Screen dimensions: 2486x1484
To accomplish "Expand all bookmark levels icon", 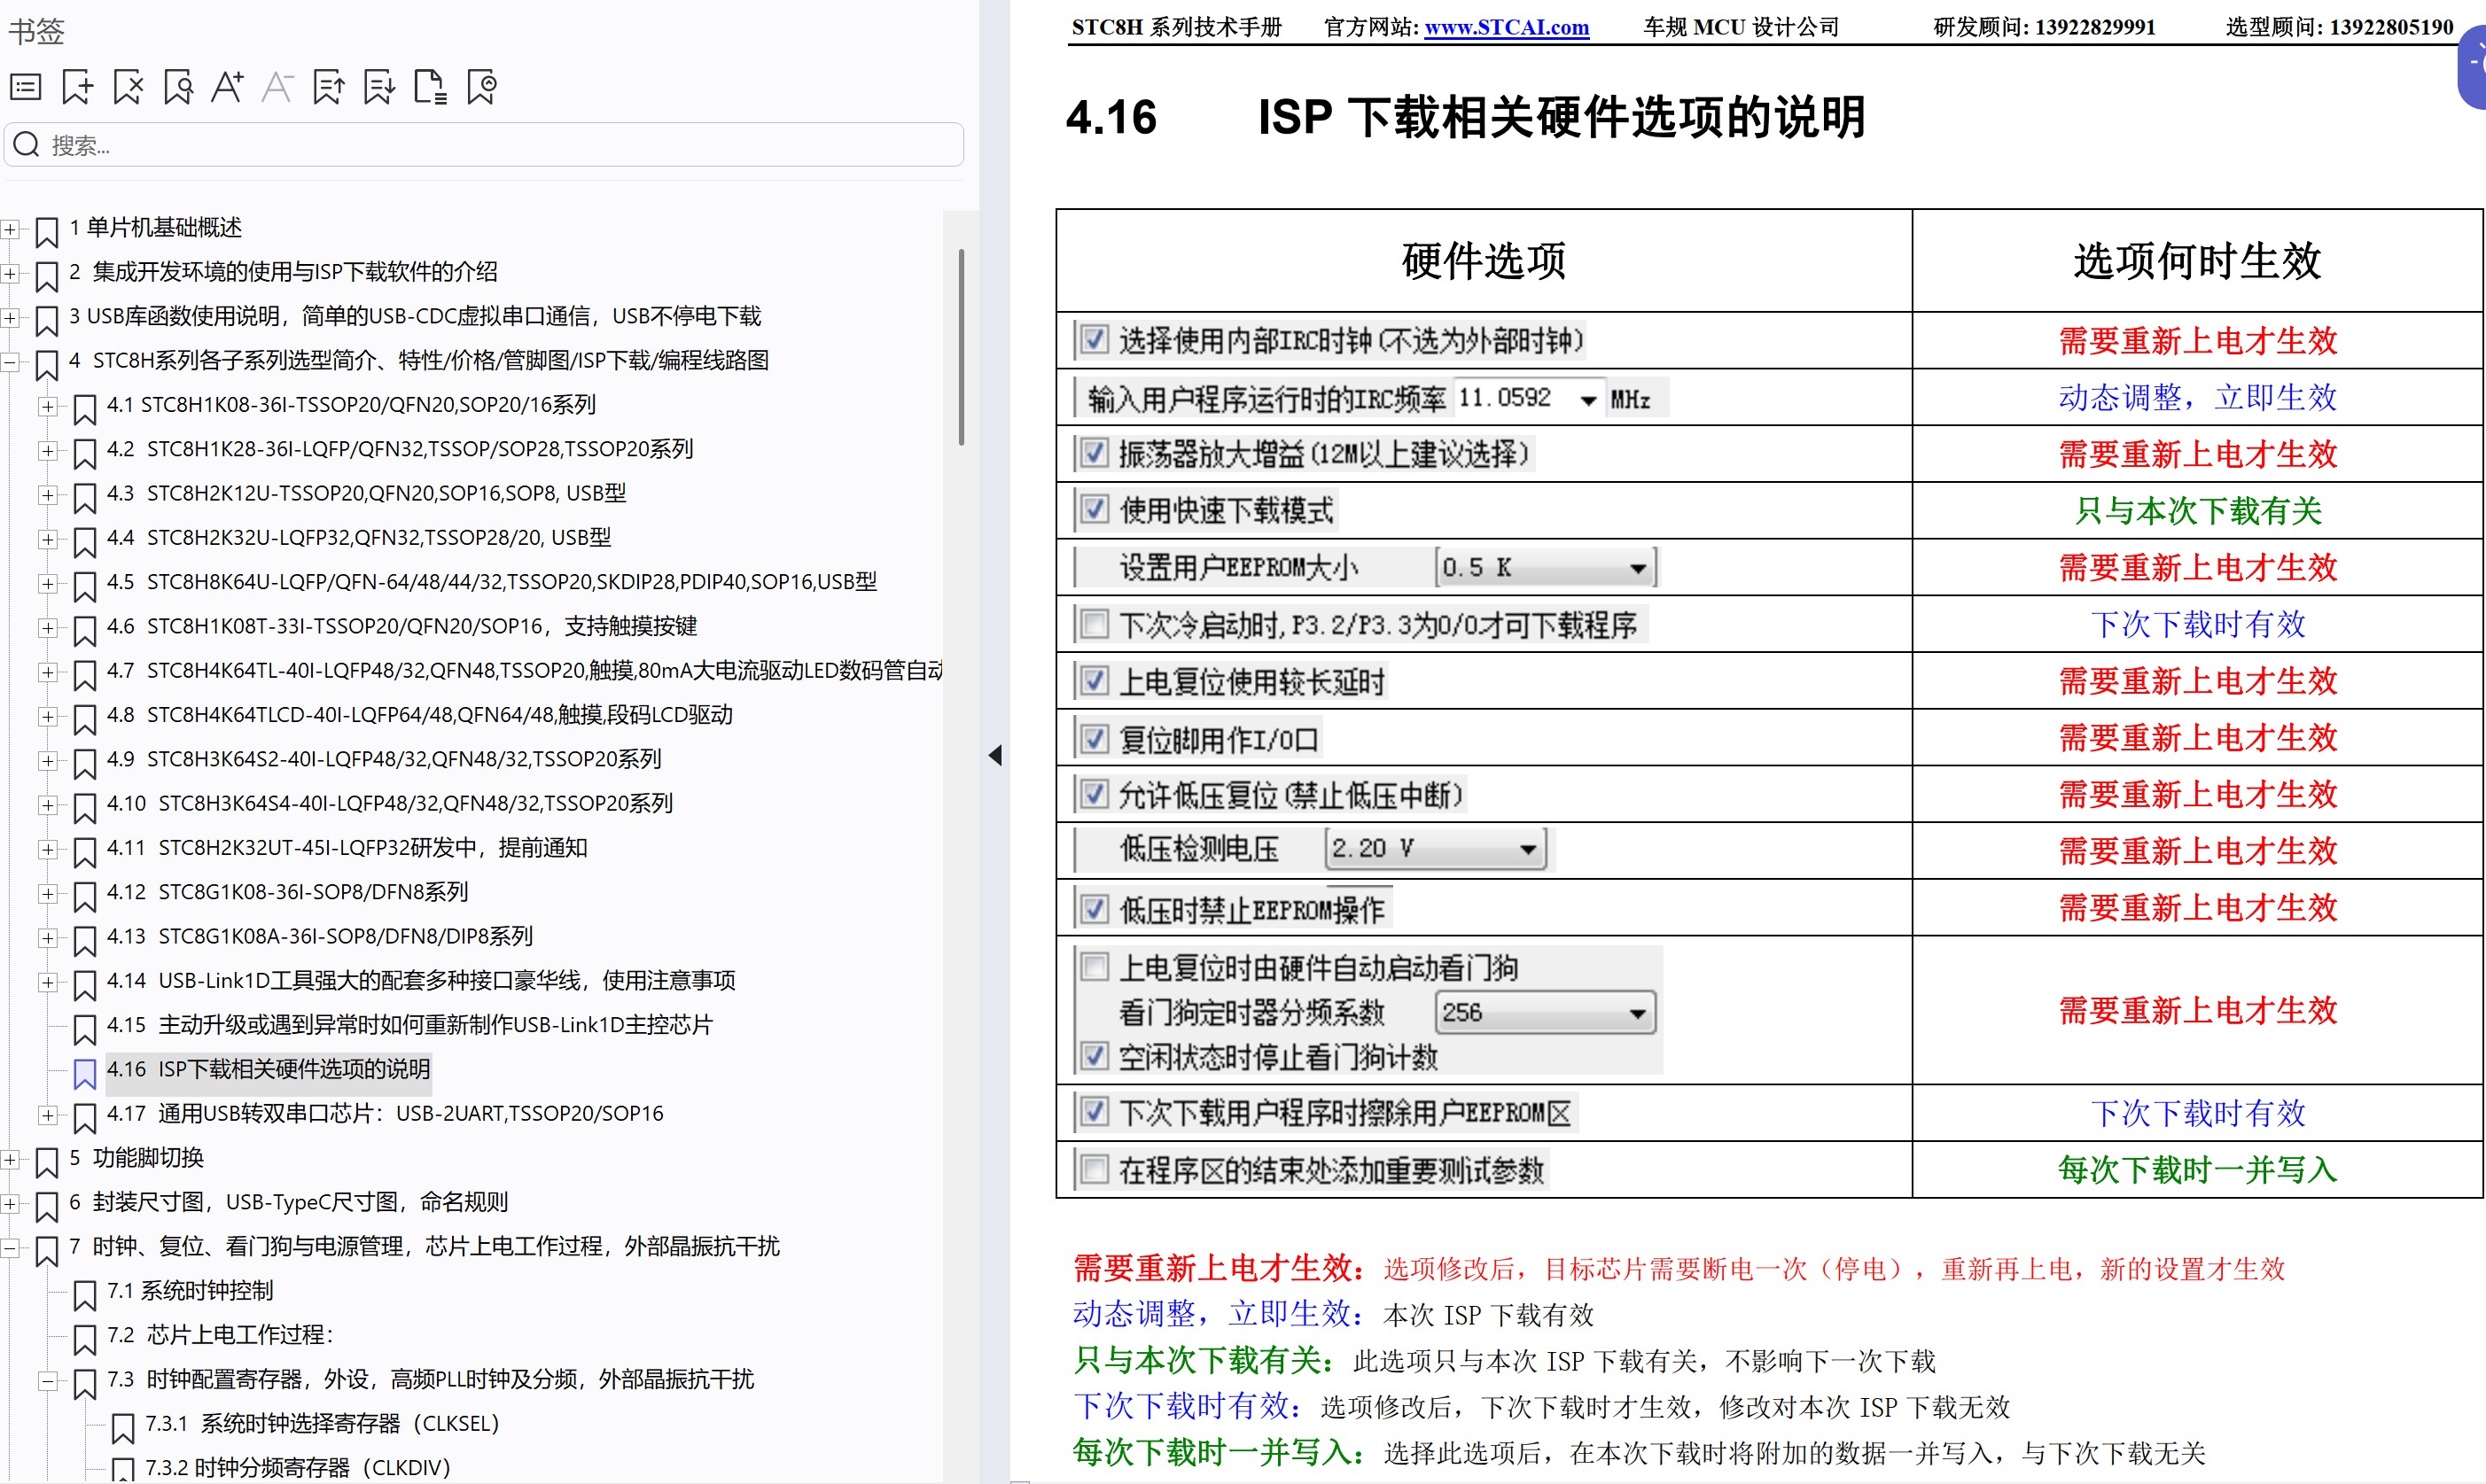I will 328,87.
